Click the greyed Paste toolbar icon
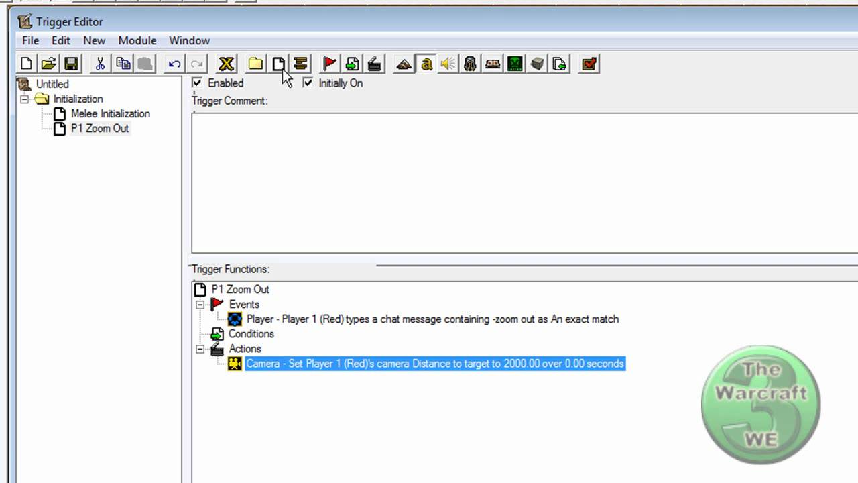Image resolution: width=858 pixels, height=483 pixels. tap(145, 64)
